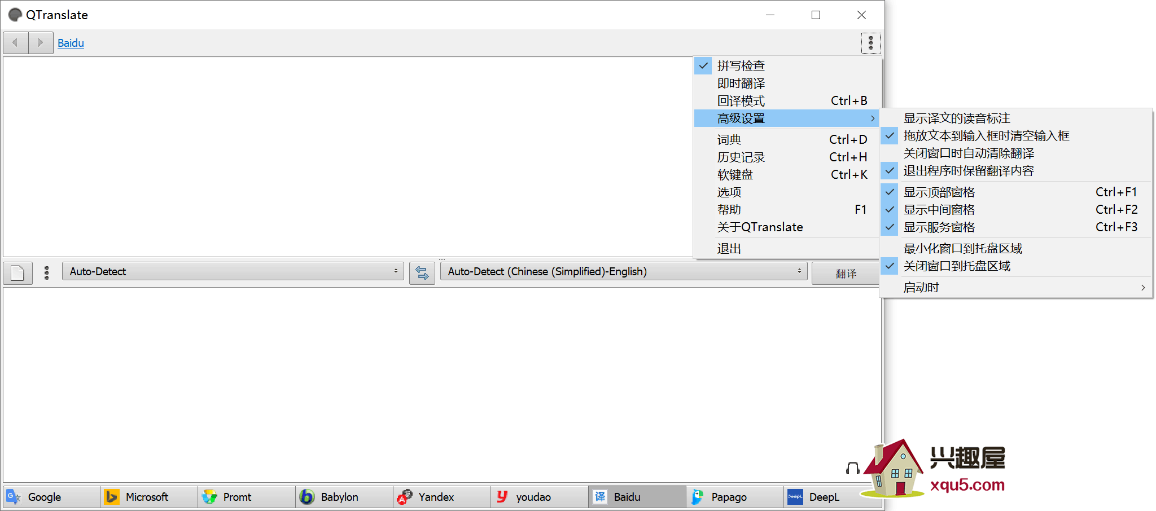Open 历史记录 history from menu
This screenshot has height=511, width=1156.
pos(786,157)
